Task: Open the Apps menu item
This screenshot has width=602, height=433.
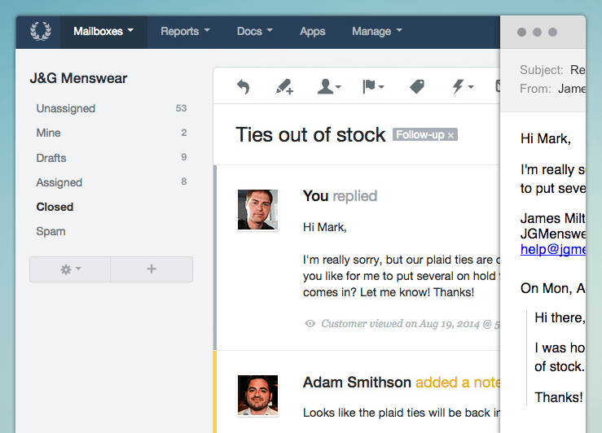Action: 312,32
